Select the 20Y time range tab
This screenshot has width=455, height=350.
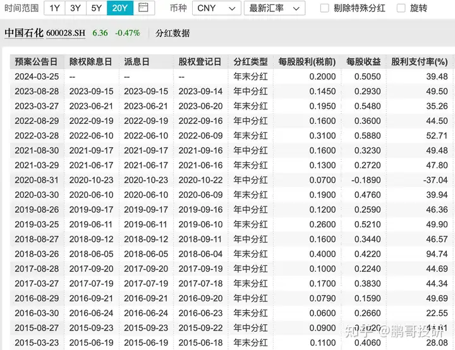pos(120,8)
